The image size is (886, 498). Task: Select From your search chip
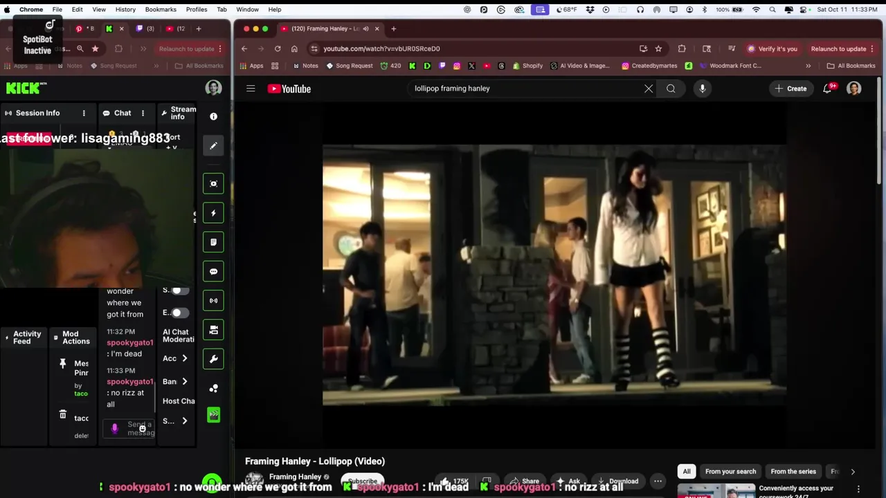(x=730, y=471)
